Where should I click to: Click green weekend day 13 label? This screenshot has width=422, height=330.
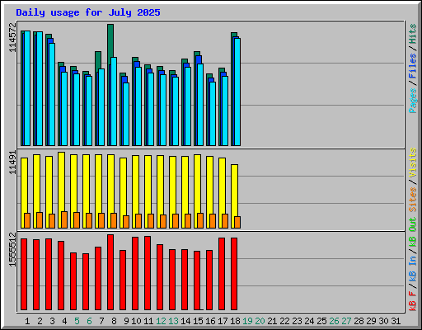[x=173, y=321]
